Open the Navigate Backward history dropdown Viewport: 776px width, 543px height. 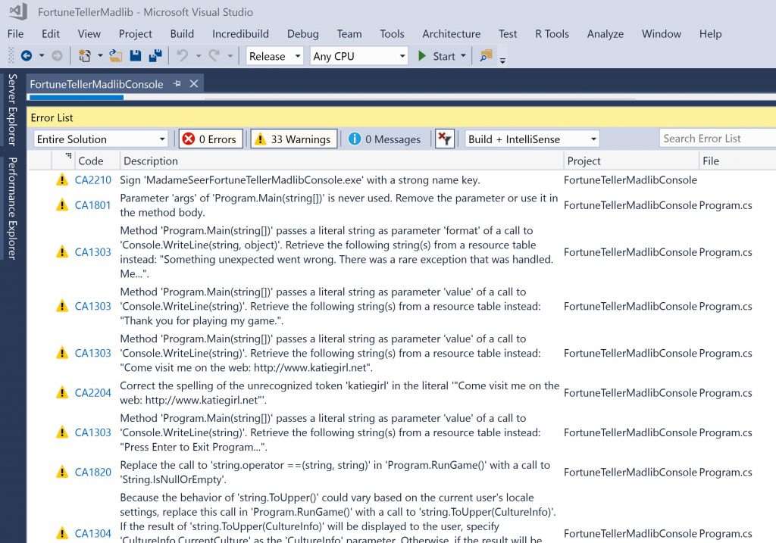[42, 56]
